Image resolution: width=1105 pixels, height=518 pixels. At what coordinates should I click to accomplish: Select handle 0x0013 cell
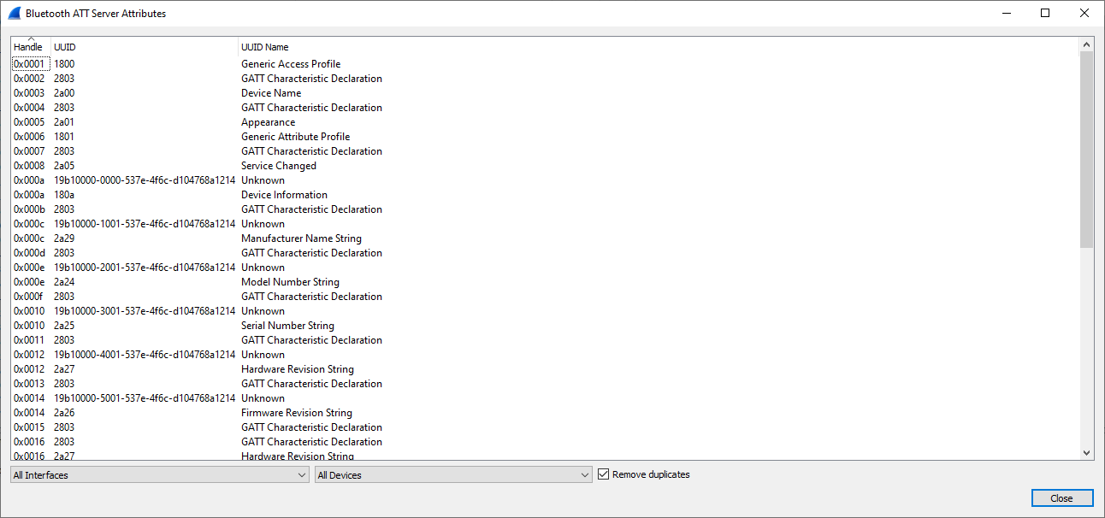29,384
